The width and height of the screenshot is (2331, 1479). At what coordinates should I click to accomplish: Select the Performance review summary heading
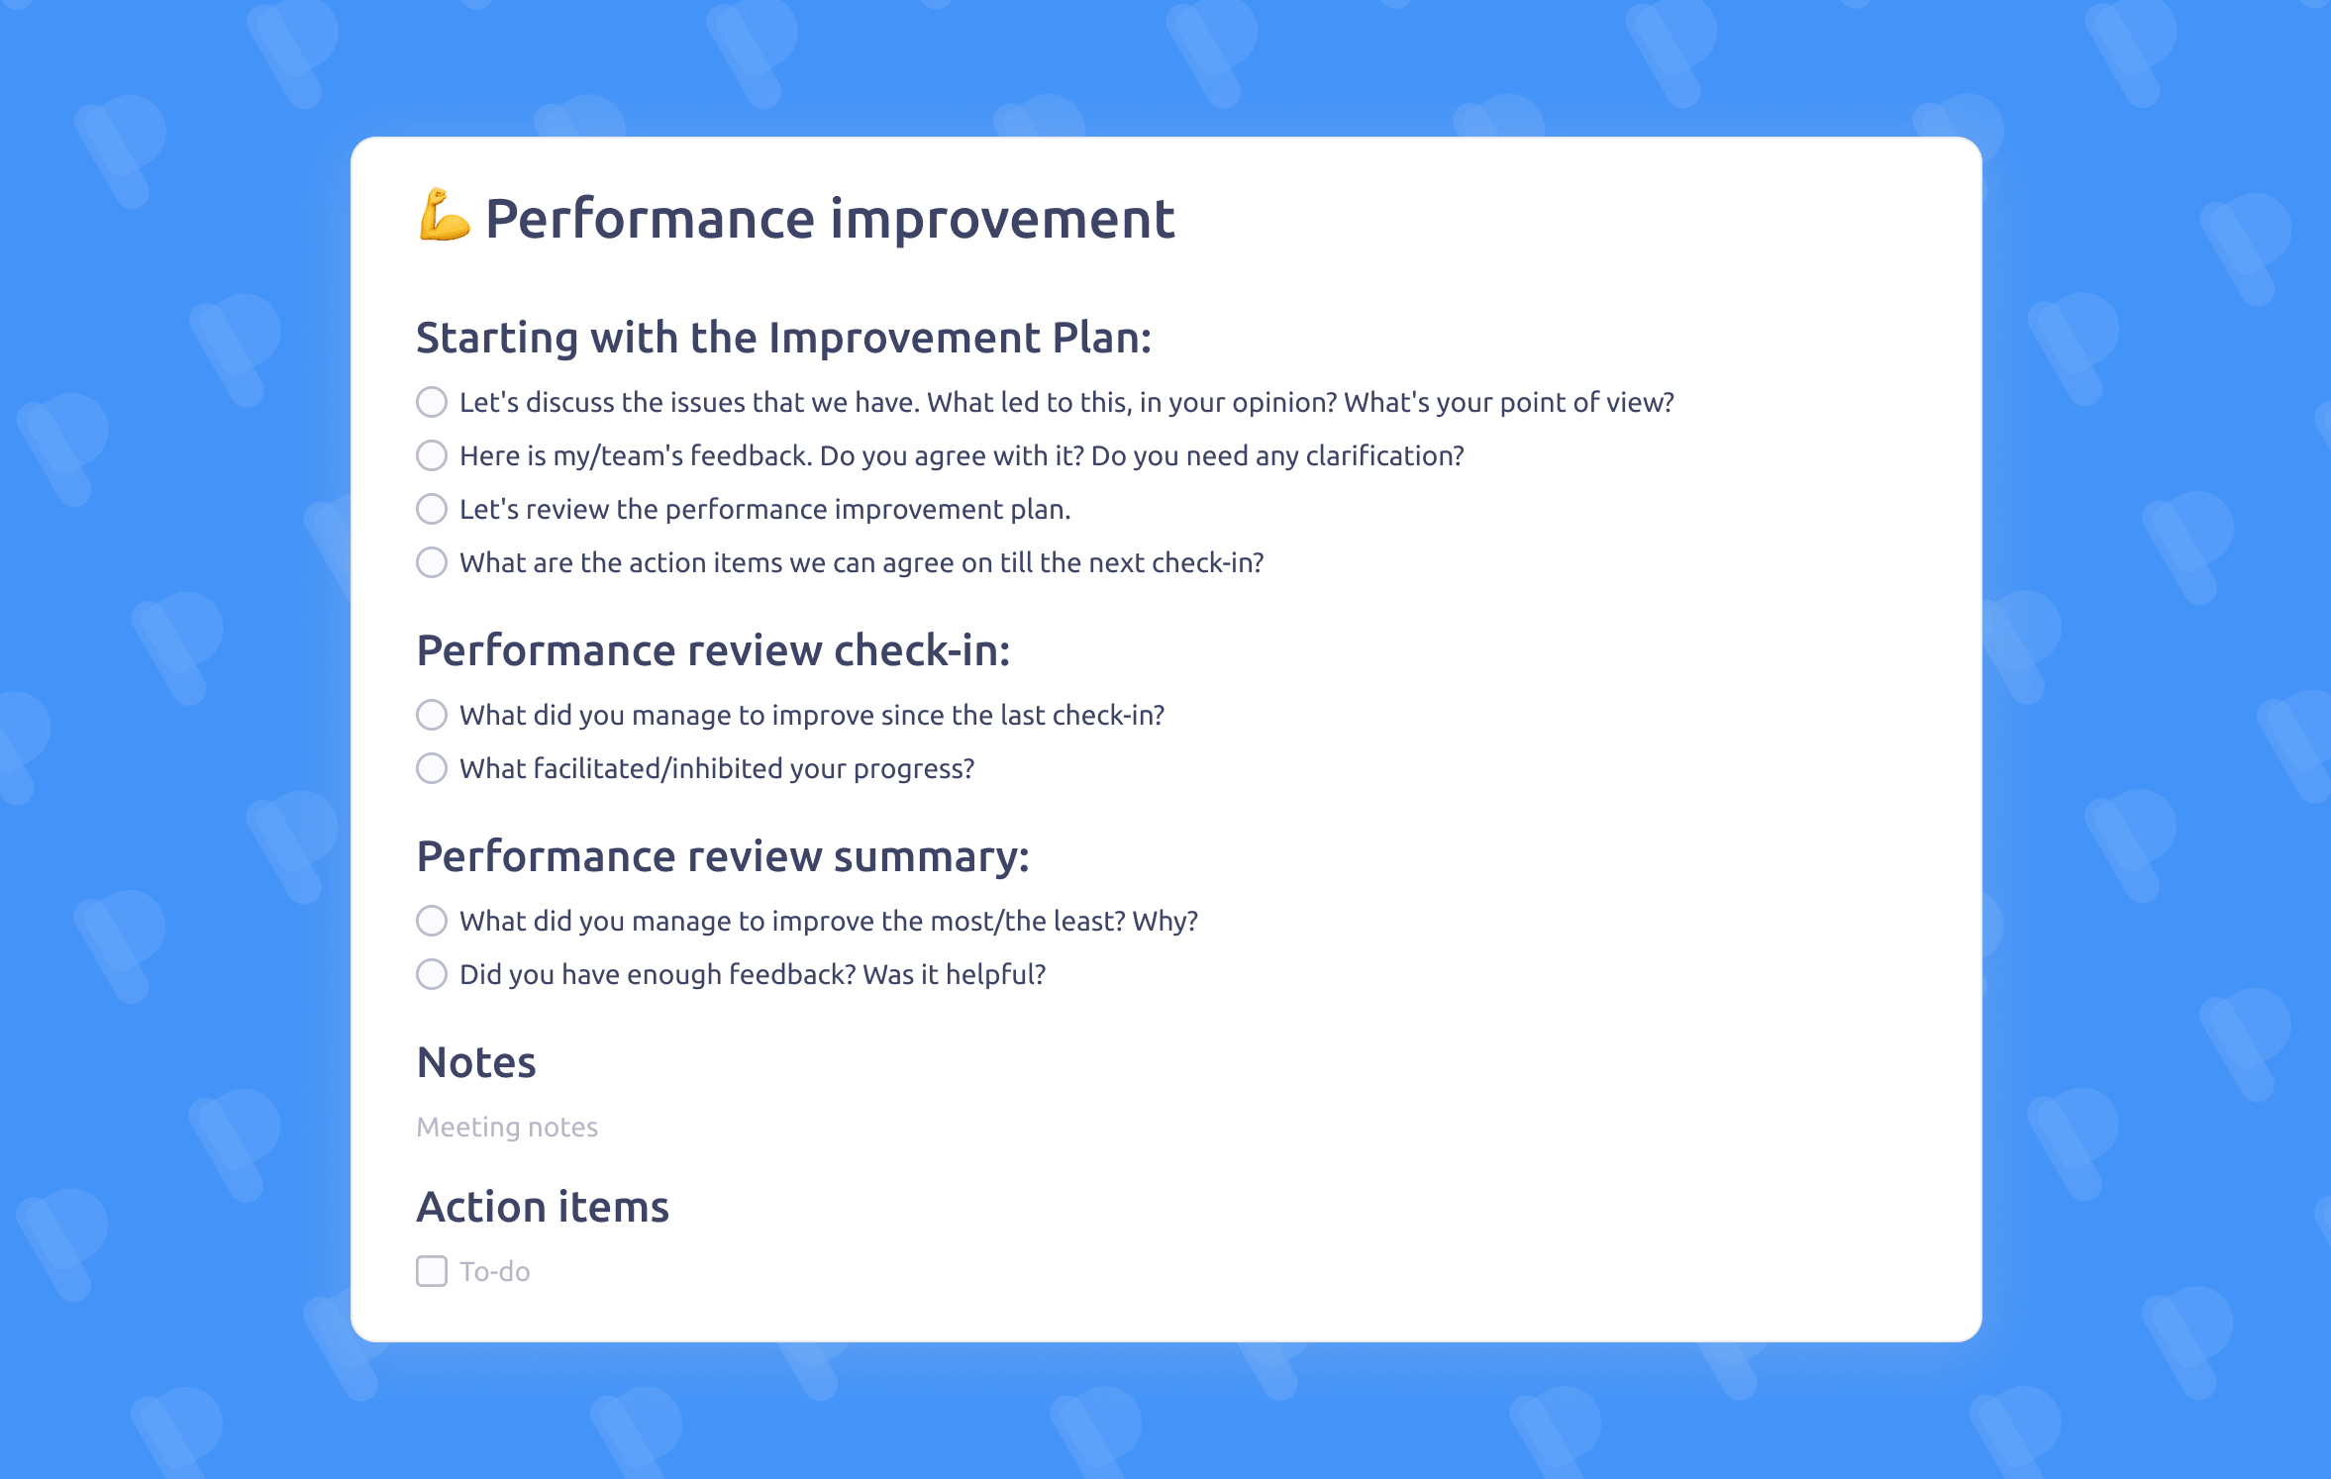[724, 857]
